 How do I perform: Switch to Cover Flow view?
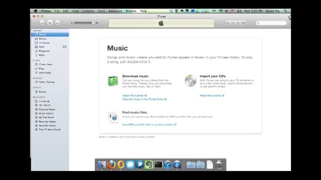click(x=243, y=23)
